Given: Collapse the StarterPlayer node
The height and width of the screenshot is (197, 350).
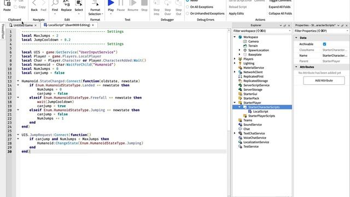Looking at the screenshot, I should (235, 103).
